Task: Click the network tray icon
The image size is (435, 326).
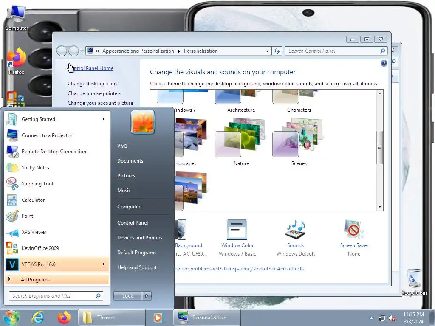Action: point(382,318)
